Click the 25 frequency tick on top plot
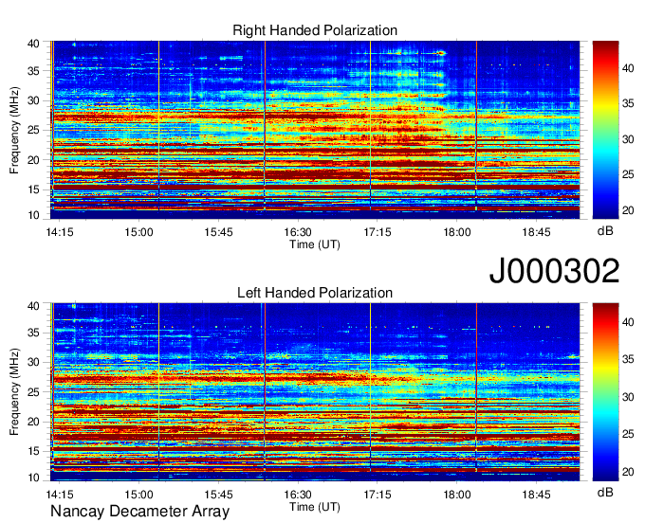Screen dimensions: 645x523 coord(33,130)
